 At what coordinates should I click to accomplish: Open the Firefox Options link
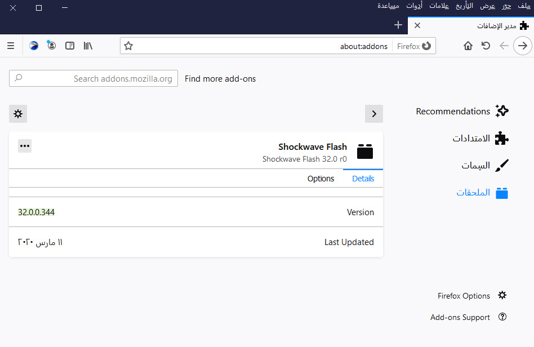[464, 296]
